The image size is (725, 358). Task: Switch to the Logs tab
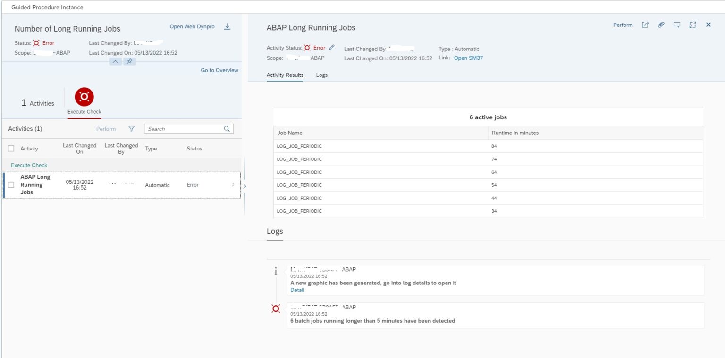tap(321, 75)
